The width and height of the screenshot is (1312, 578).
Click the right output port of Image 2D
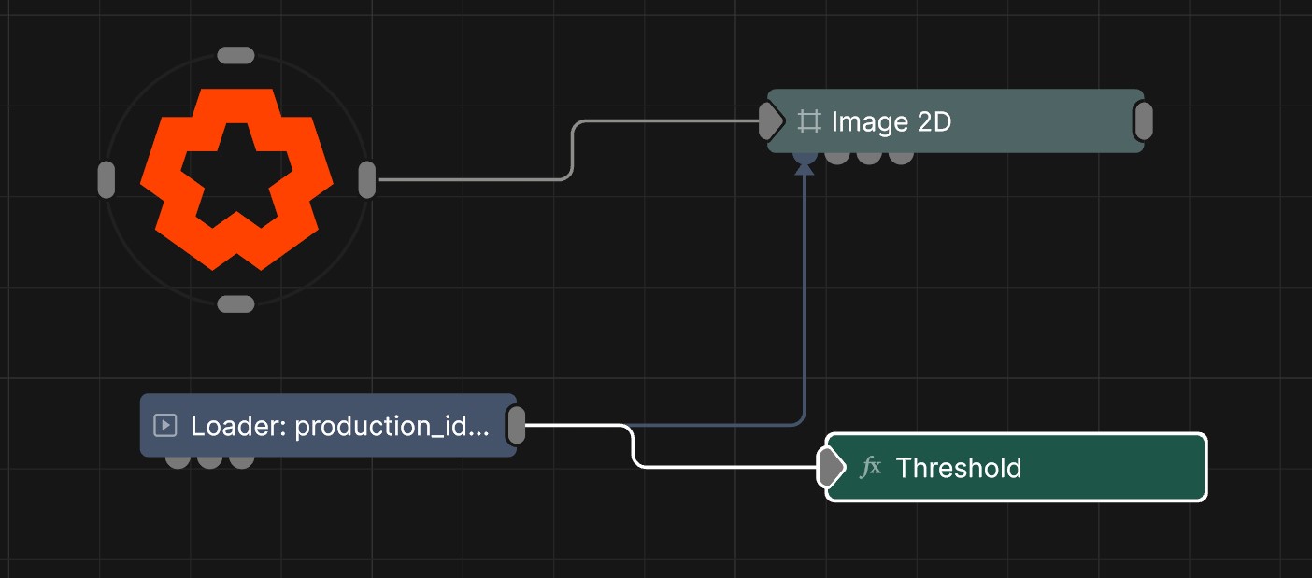point(1142,120)
